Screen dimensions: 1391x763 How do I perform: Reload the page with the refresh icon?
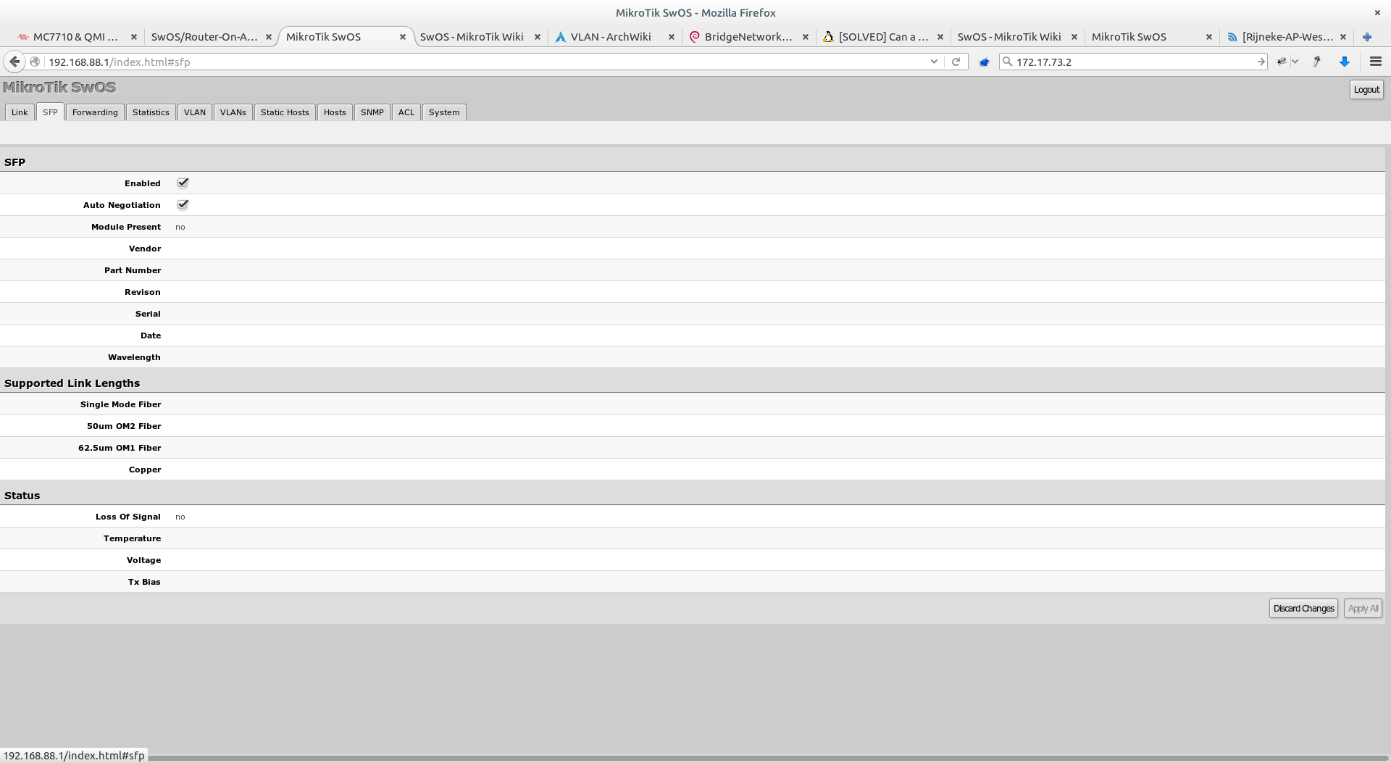point(956,62)
